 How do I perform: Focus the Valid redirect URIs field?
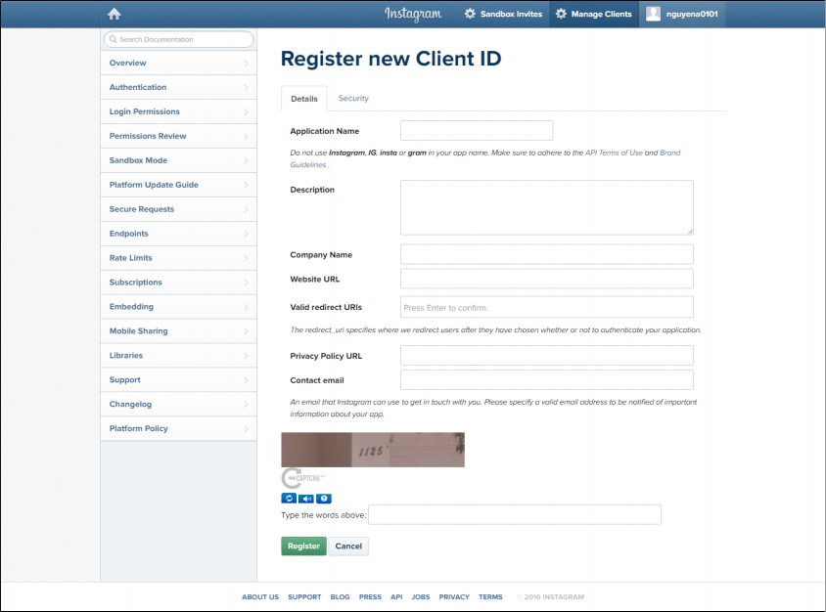click(x=547, y=307)
